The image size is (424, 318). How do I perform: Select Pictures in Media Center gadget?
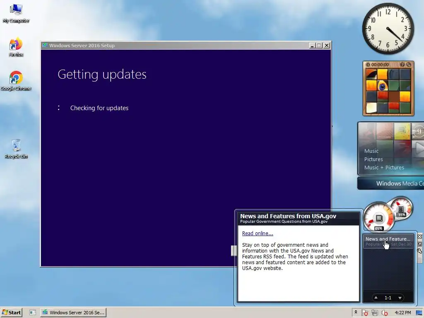pyautogui.click(x=373, y=159)
